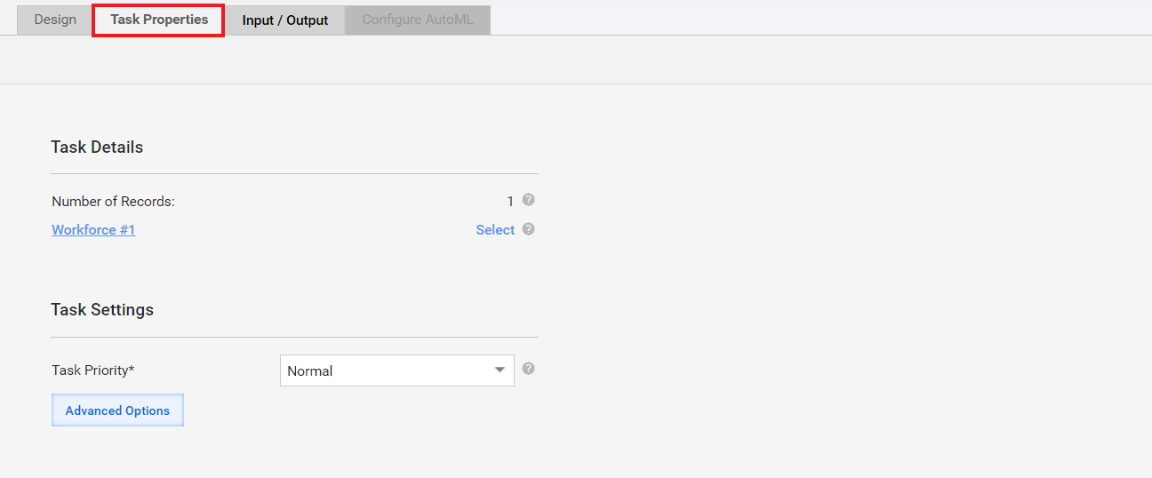Click the Select workforce link

[495, 229]
